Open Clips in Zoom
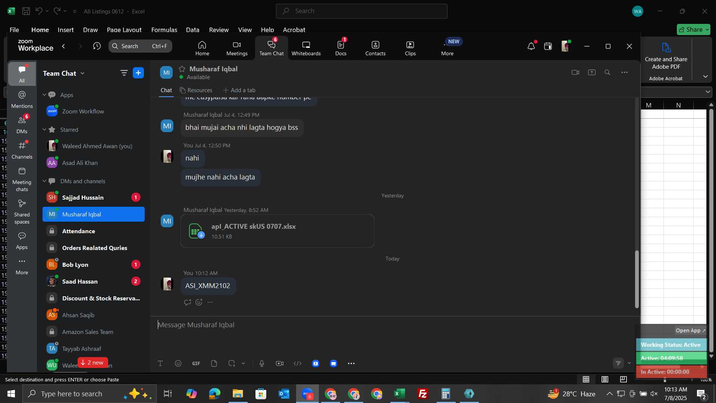The width and height of the screenshot is (716, 403). click(410, 48)
